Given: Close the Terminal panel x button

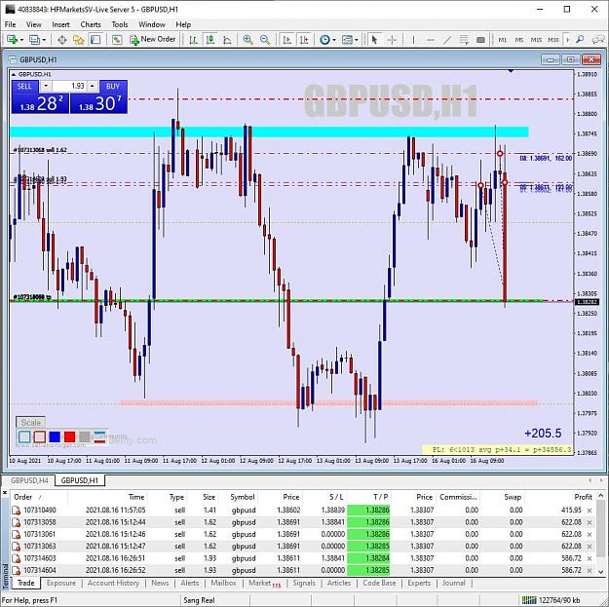Looking at the screenshot, I should click(5, 493).
